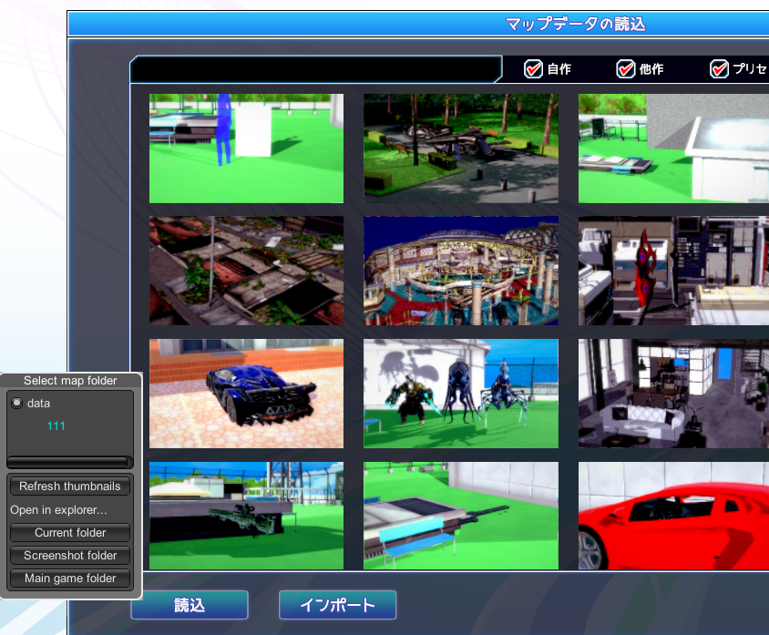Click the 読込 load button
This screenshot has height=635, width=769.
(190, 605)
